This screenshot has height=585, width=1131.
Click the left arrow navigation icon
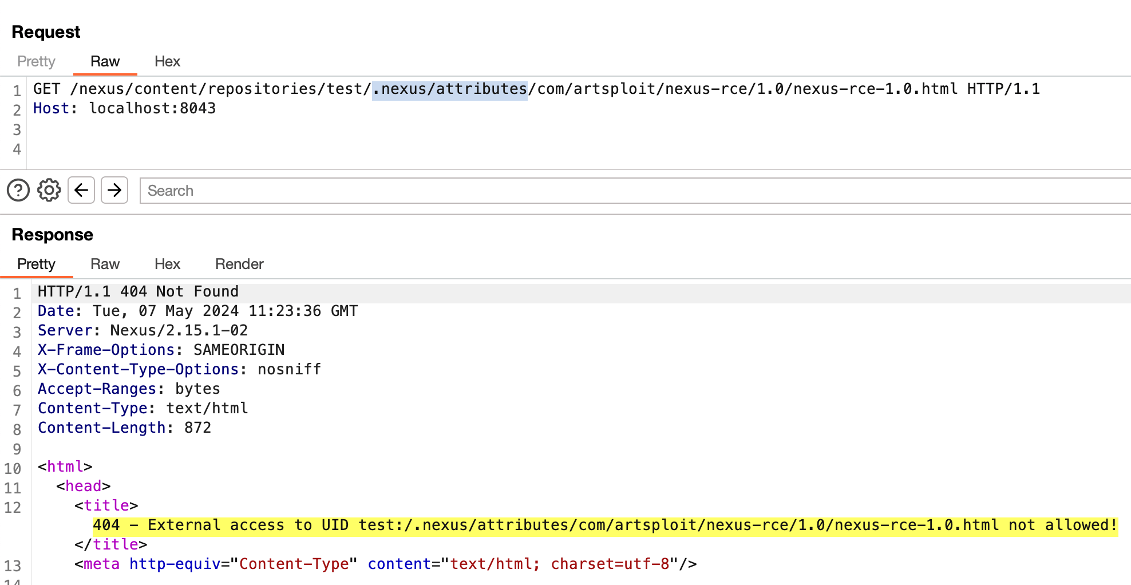click(x=81, y=190)
